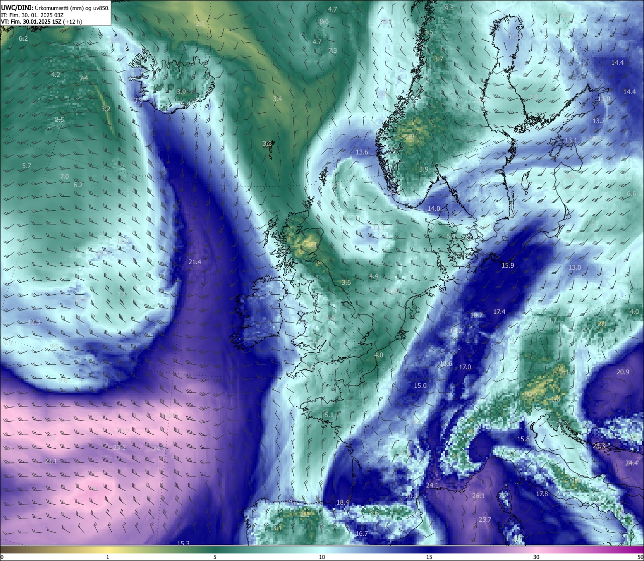
Task: Click the 24.1 value near southern France
Action: pos(432,486)
